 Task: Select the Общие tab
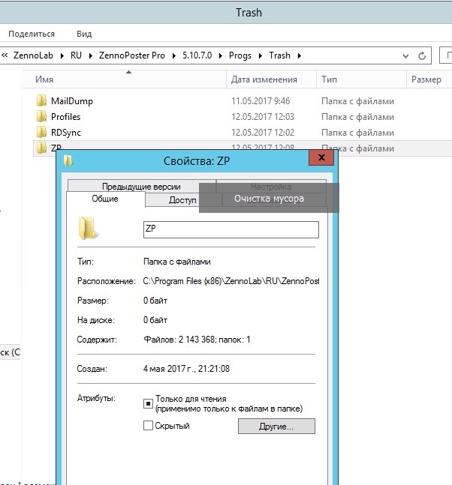[x=105, y=199]
